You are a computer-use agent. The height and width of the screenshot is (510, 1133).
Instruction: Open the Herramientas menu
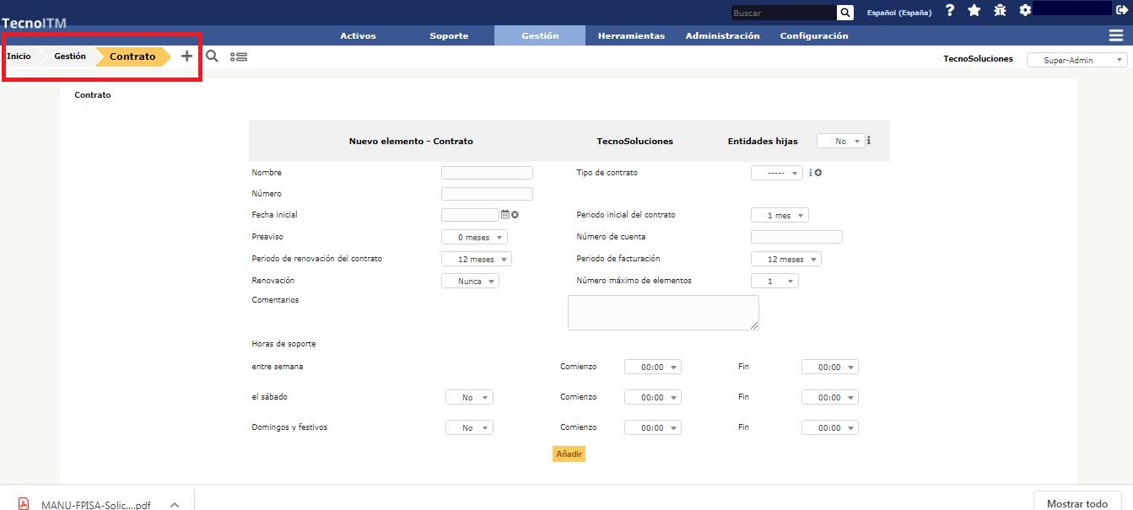click(631, 36)
